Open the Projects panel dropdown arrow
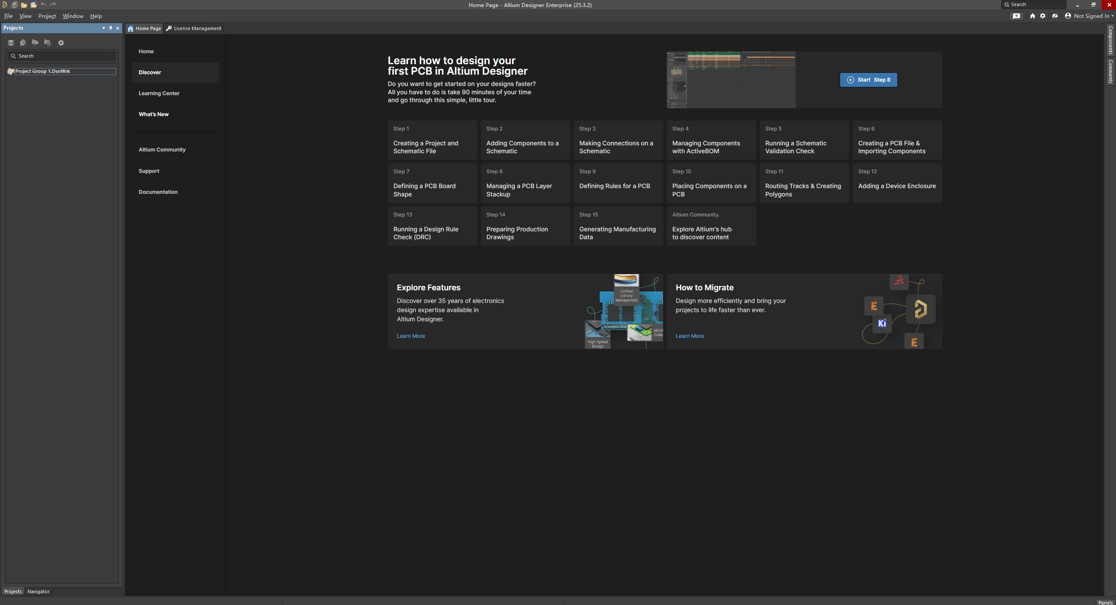The width and height of the screenshot is (1116, 605). (103, 28)
